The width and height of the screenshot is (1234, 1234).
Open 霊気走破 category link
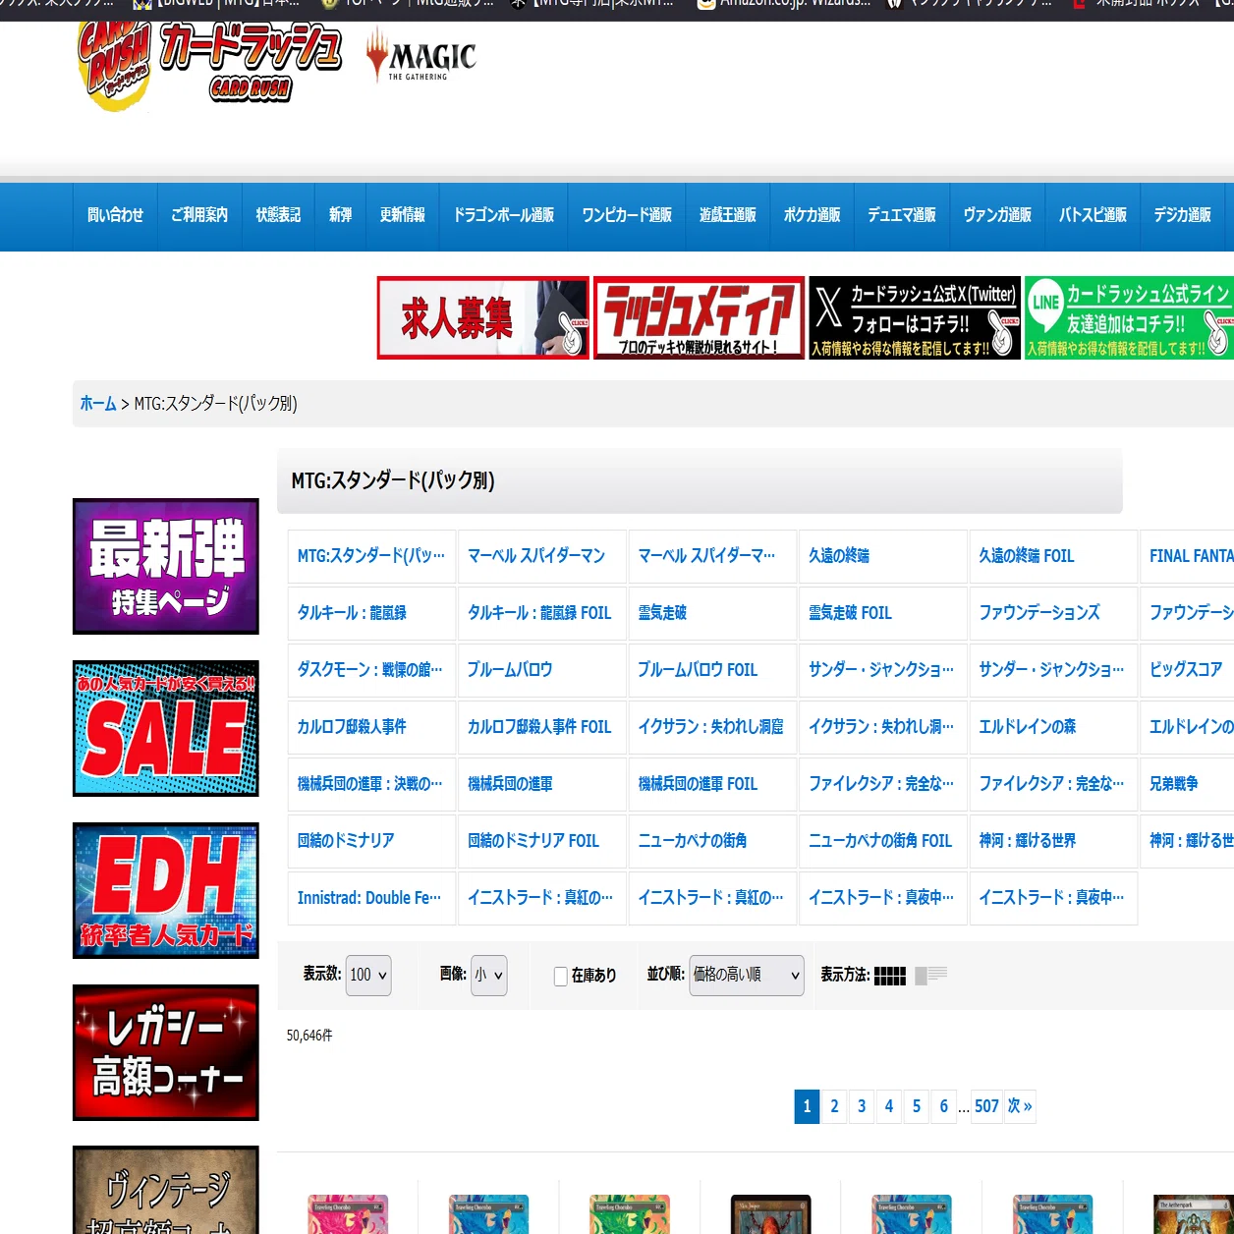click(x=711, y=613)
